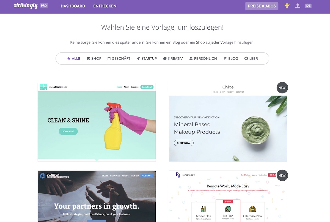Open the Entdecken menu item
330x222 pixels.
click(x=105, y=6)
